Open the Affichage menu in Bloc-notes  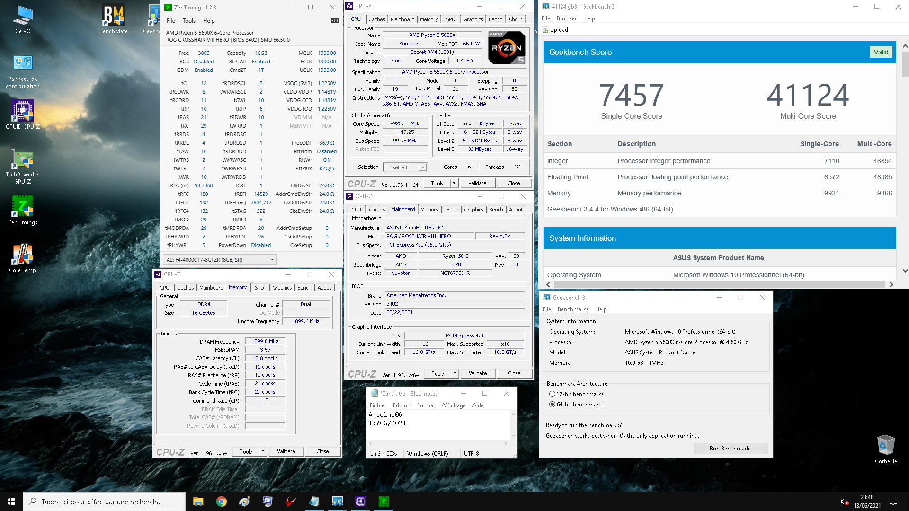click(x=454, y=405)
